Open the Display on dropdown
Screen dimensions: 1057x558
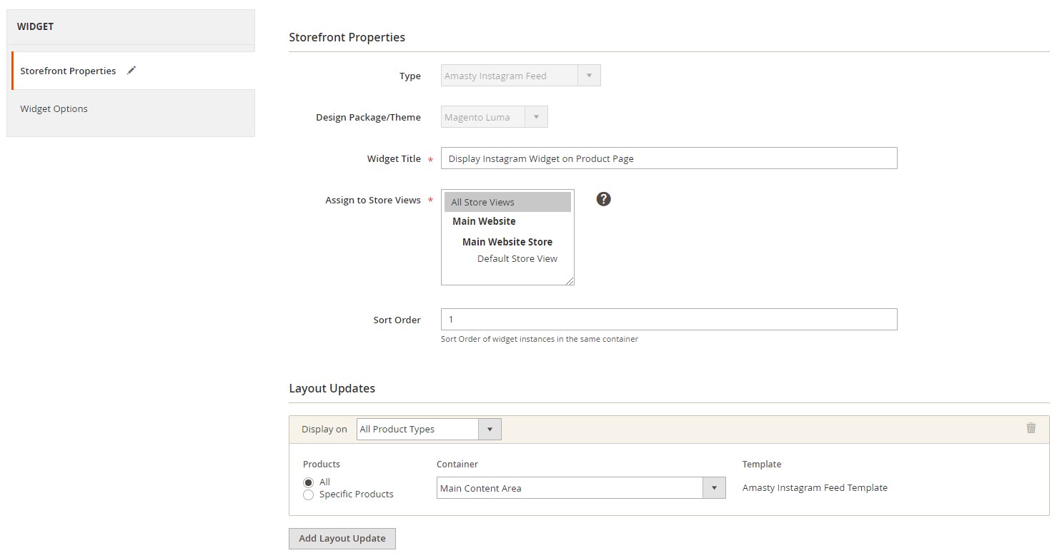429,430
